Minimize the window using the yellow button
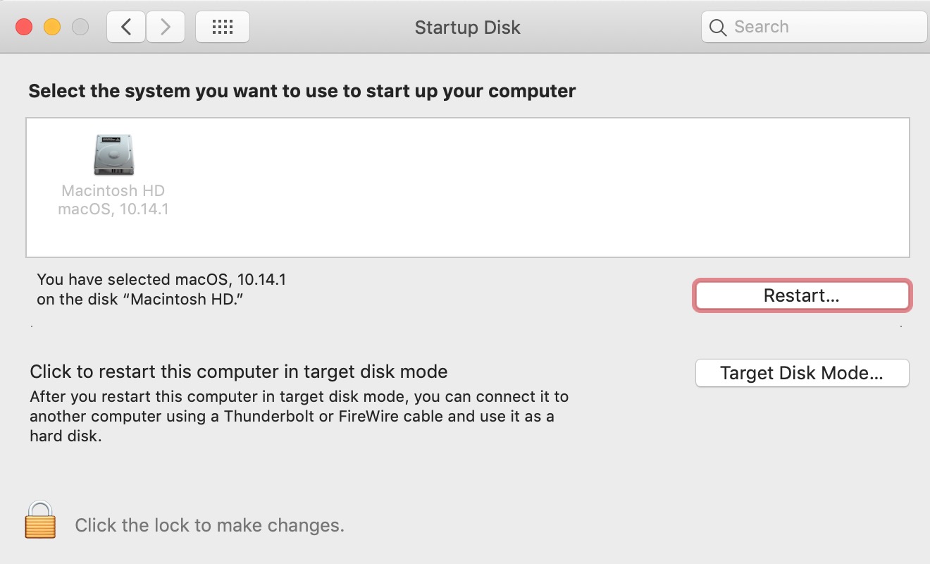Image resolution: width=930 pixels, height=564 pixels. tap(52, 27)
